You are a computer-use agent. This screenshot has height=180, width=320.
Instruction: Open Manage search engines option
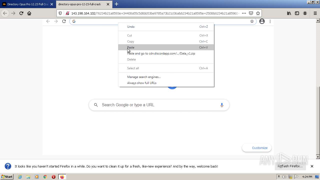coord(166,77)
